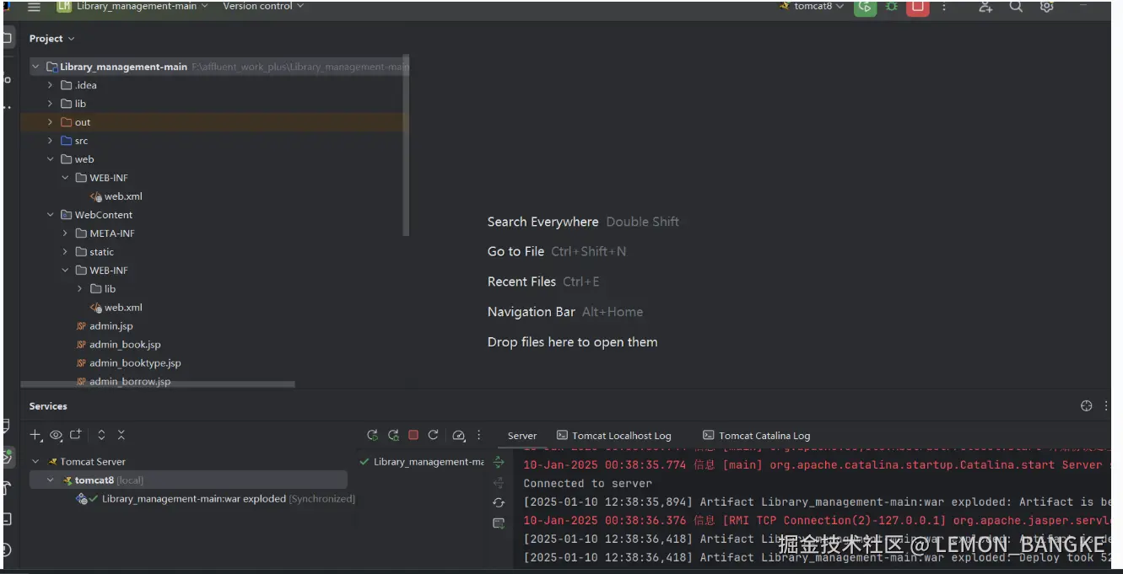Switch to the Server tab

coord(522,436)
